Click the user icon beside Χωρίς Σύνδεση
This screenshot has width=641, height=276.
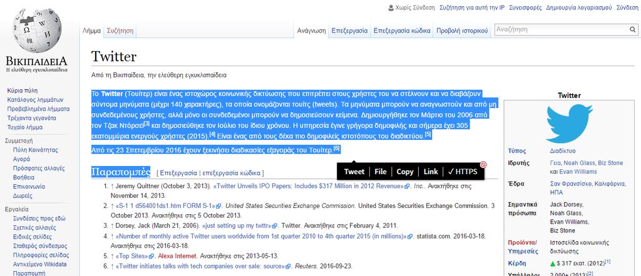pos(391,7)
